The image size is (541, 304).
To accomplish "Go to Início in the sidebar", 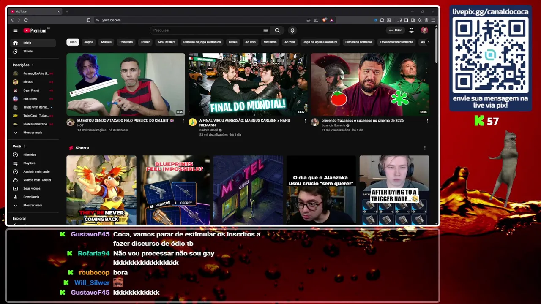I will point(33,43).
